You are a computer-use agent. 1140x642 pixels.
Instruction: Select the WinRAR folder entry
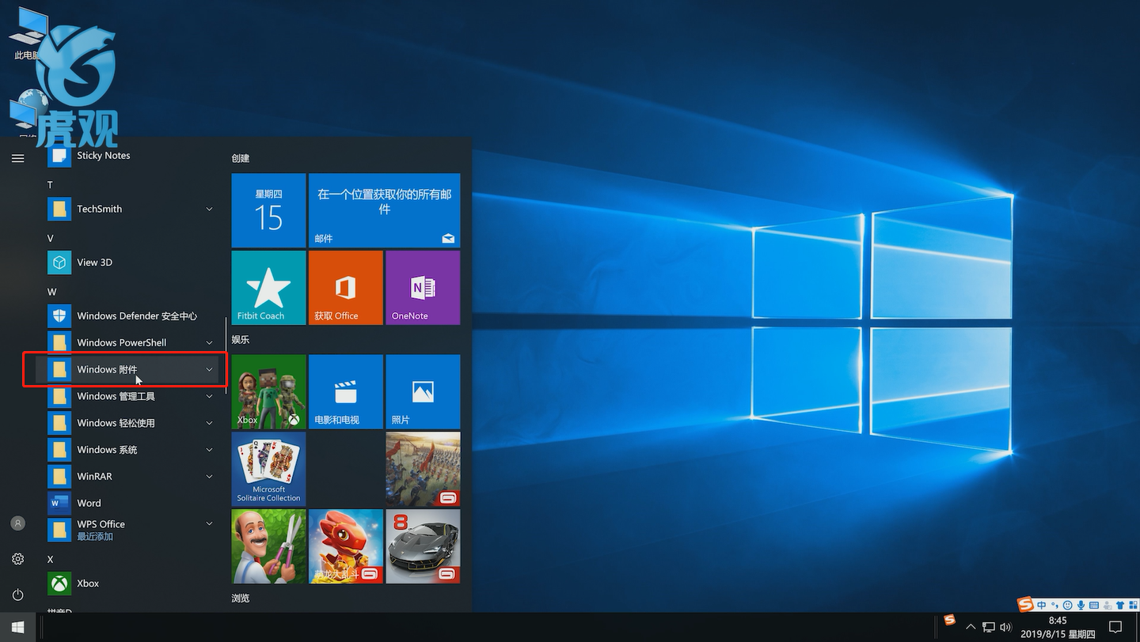[127, 477]
